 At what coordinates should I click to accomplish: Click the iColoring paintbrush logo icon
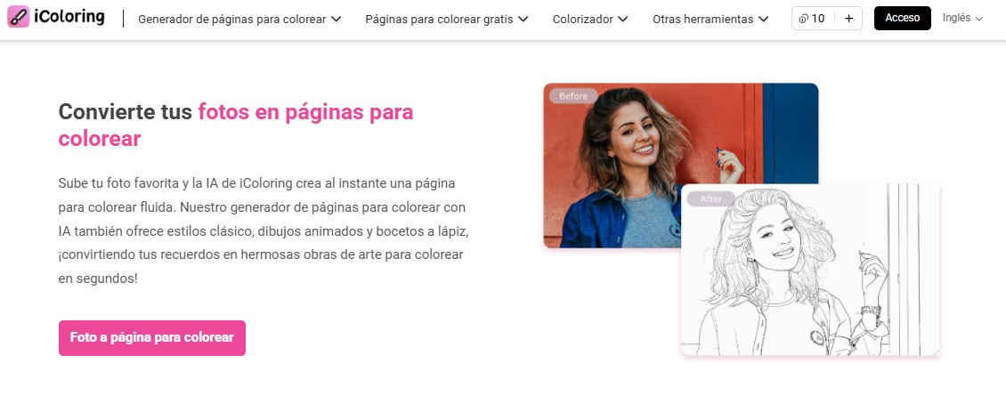[x=18, y=17]
